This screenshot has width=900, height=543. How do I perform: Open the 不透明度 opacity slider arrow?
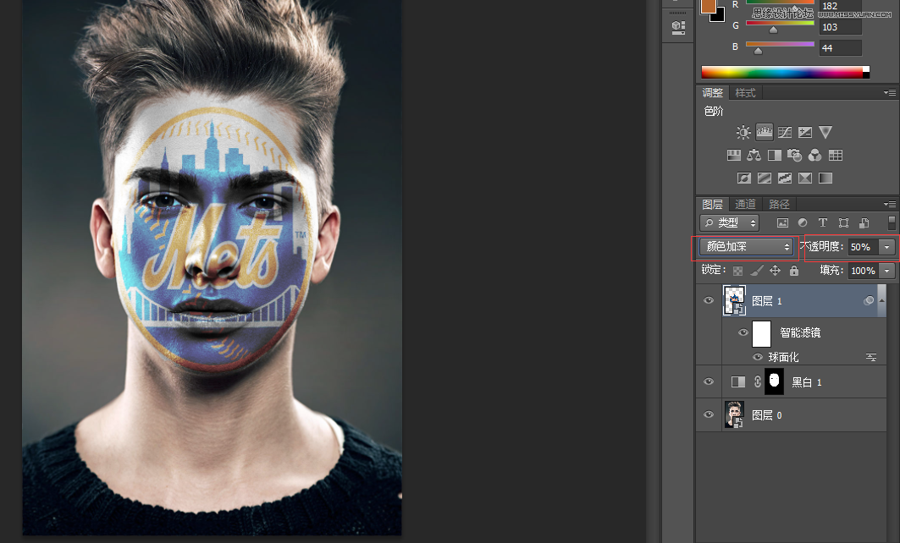886,247
